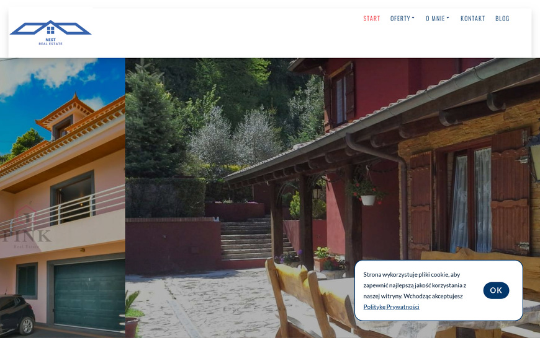Screen dimensions: 540x338
Task: Click the NEST REAL ESTATE logo text
Action: click(x=51, y=41)
